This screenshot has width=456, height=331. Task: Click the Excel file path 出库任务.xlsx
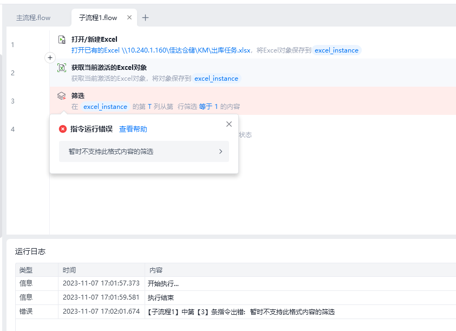(160, 50)
